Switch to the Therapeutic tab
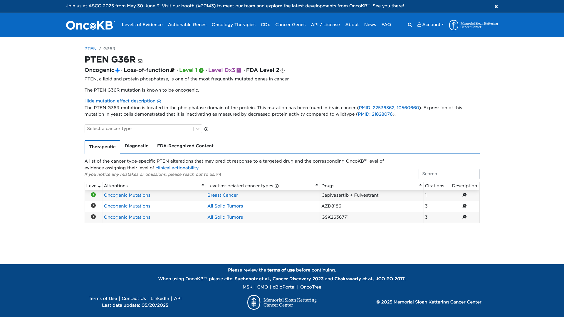The width and height of the screenshot is (564, 317). 102,147
